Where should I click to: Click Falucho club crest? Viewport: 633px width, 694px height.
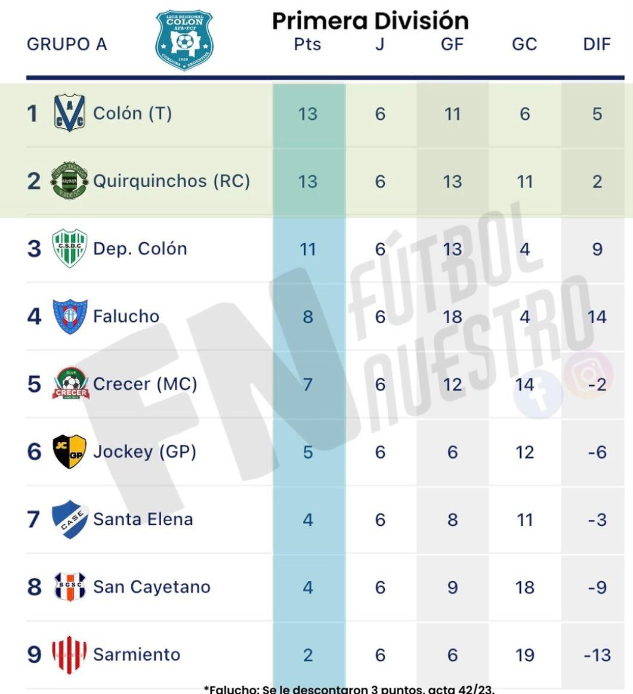point(70,316)
